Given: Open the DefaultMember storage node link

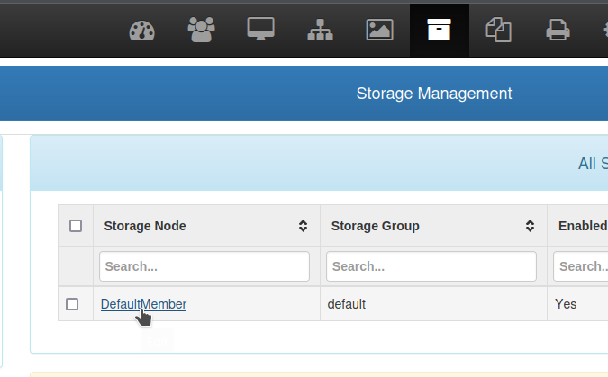Looking at the screenshot, I should [143, 304].
